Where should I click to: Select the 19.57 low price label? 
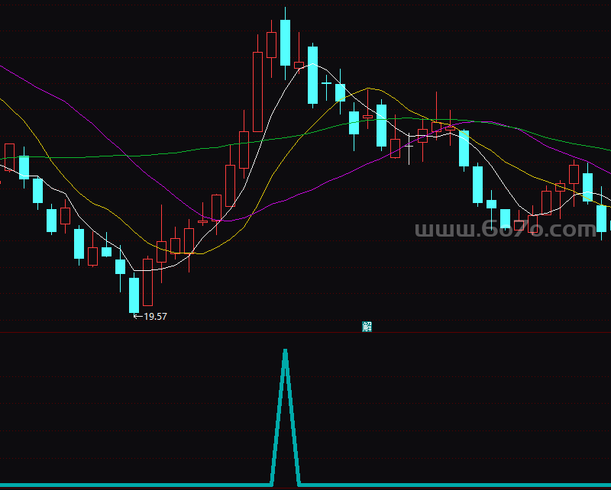click(x=155, y=317)
